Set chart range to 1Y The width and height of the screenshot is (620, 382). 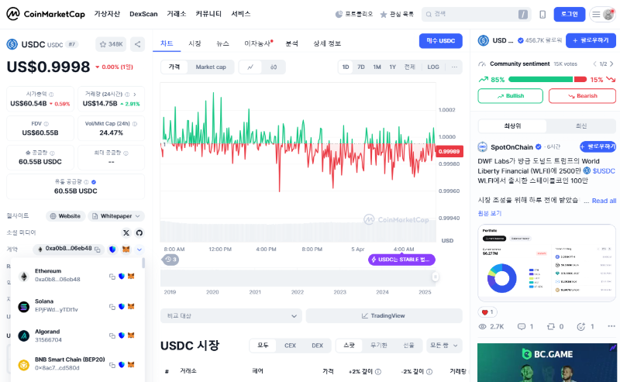coord(393,67)
